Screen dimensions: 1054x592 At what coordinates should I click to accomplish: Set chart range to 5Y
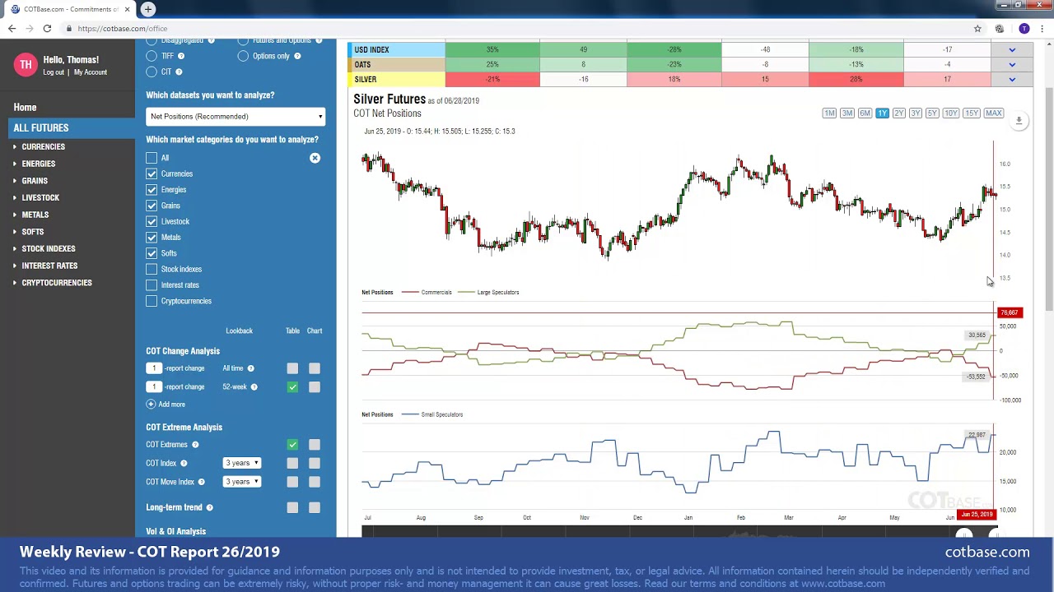932,113
